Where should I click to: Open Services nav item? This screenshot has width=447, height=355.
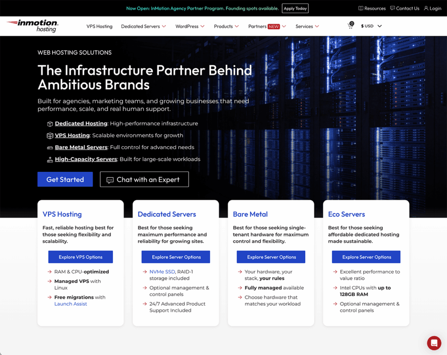tap(304, 26)
